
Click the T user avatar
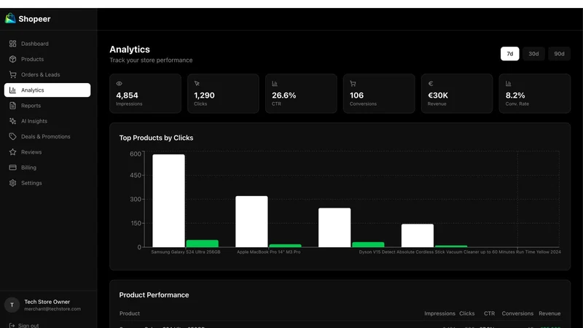click(12, 305)
